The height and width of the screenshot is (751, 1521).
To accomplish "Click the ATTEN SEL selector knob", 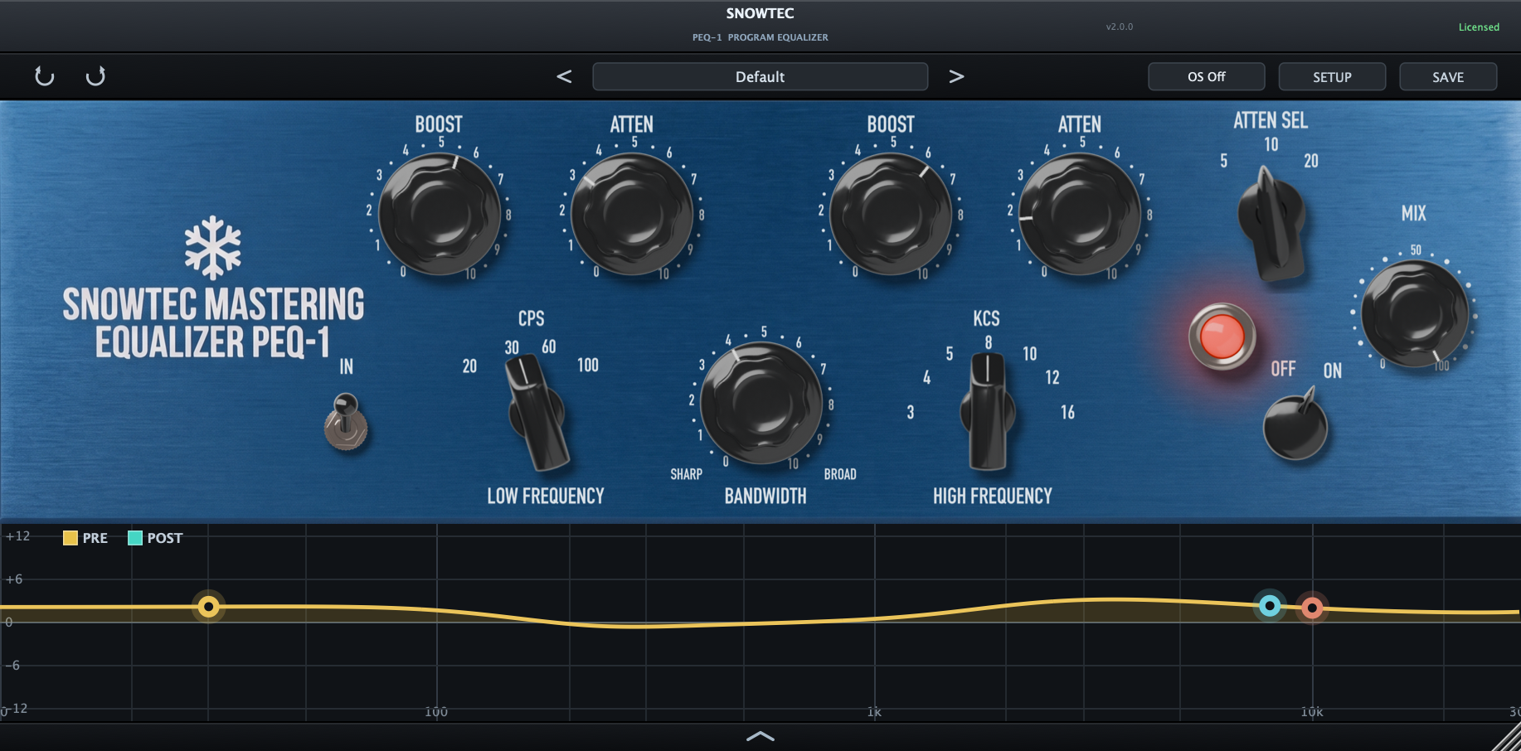I will point(1271,222).
